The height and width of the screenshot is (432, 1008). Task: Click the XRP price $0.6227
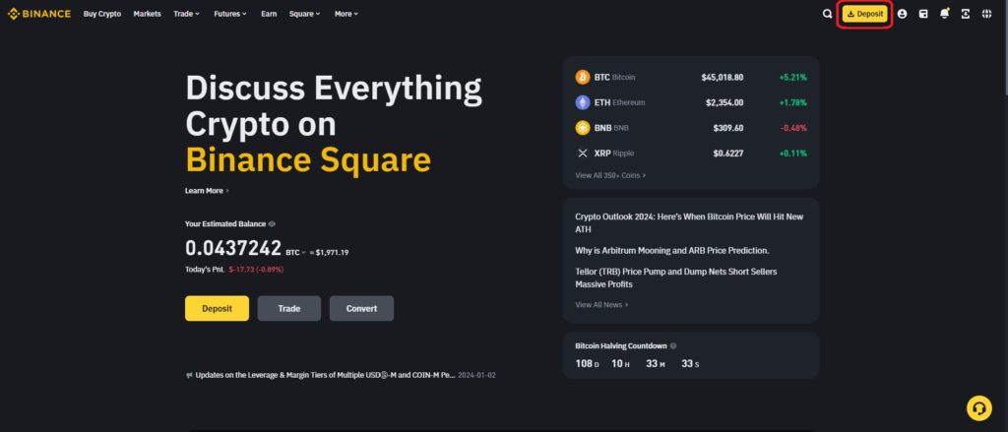click(728, 153)
